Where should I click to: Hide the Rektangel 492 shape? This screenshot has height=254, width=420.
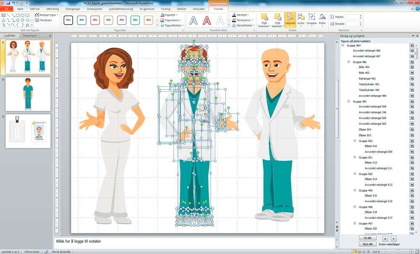412,78
